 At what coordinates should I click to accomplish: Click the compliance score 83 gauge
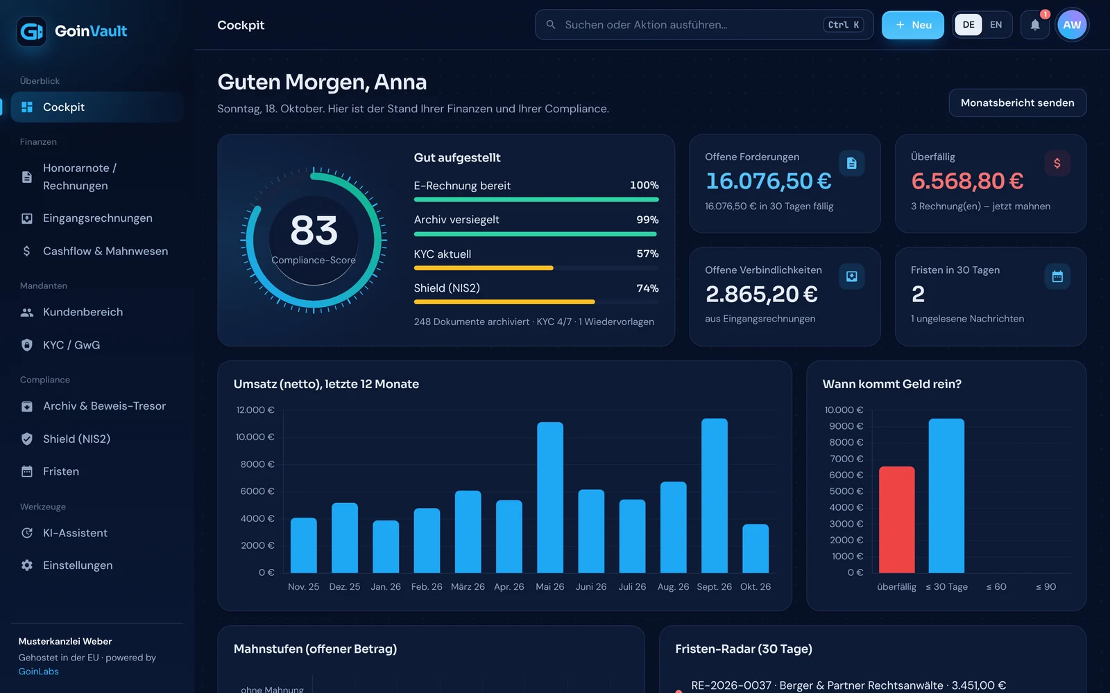pyautogui.click(x=314, y=240)
